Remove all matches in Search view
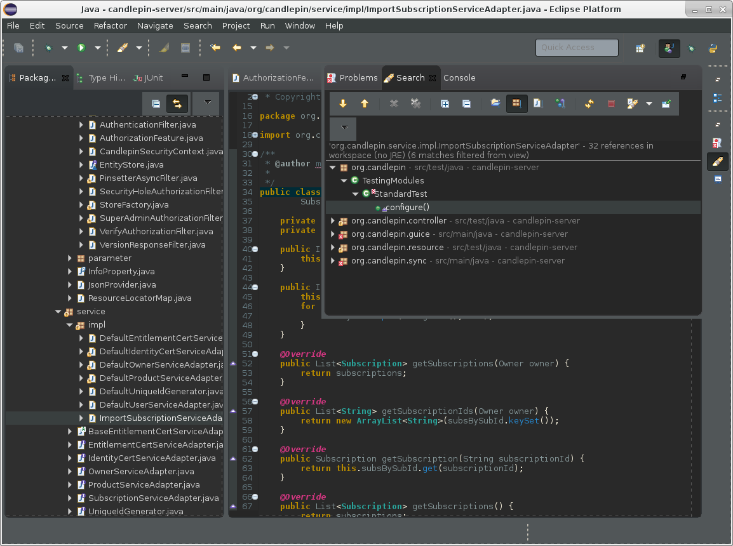 415,103
